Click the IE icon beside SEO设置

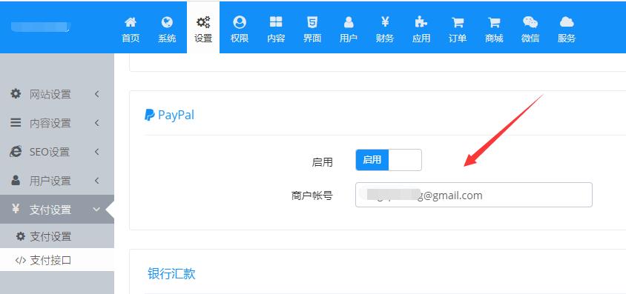pyautogui.click(x=16, y=151)
